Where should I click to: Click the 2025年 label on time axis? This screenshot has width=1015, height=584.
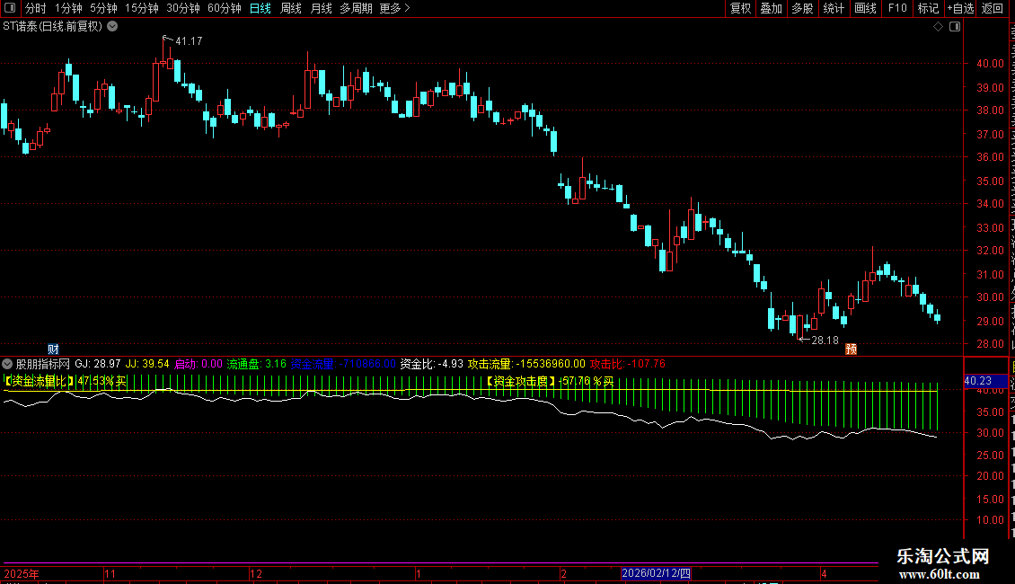click(x=22, y=573)
